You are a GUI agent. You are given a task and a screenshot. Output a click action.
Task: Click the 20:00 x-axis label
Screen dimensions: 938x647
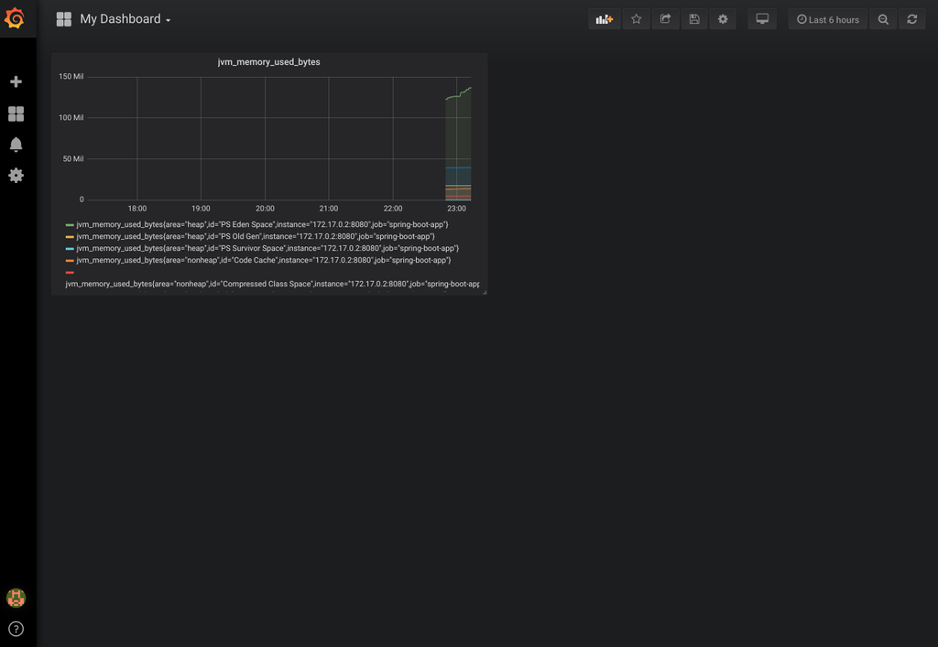pos(265,209)
